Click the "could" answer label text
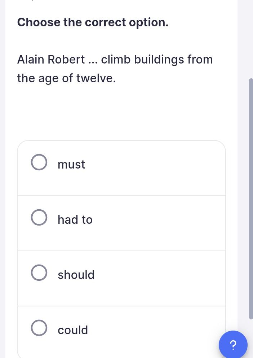This screenshot has height=358, width=253. point(73,330)
